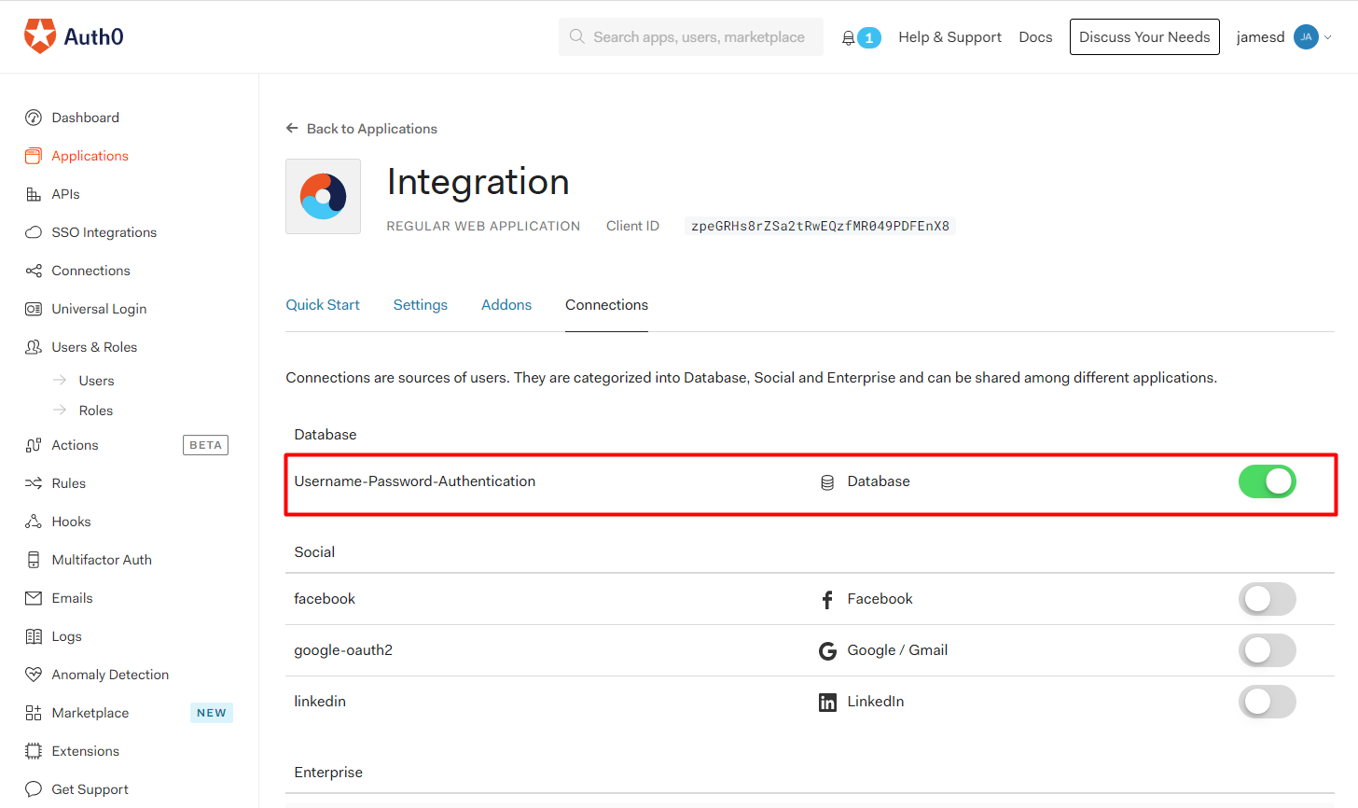
Task: Open Applications in the sidebar
Action: 90,156
